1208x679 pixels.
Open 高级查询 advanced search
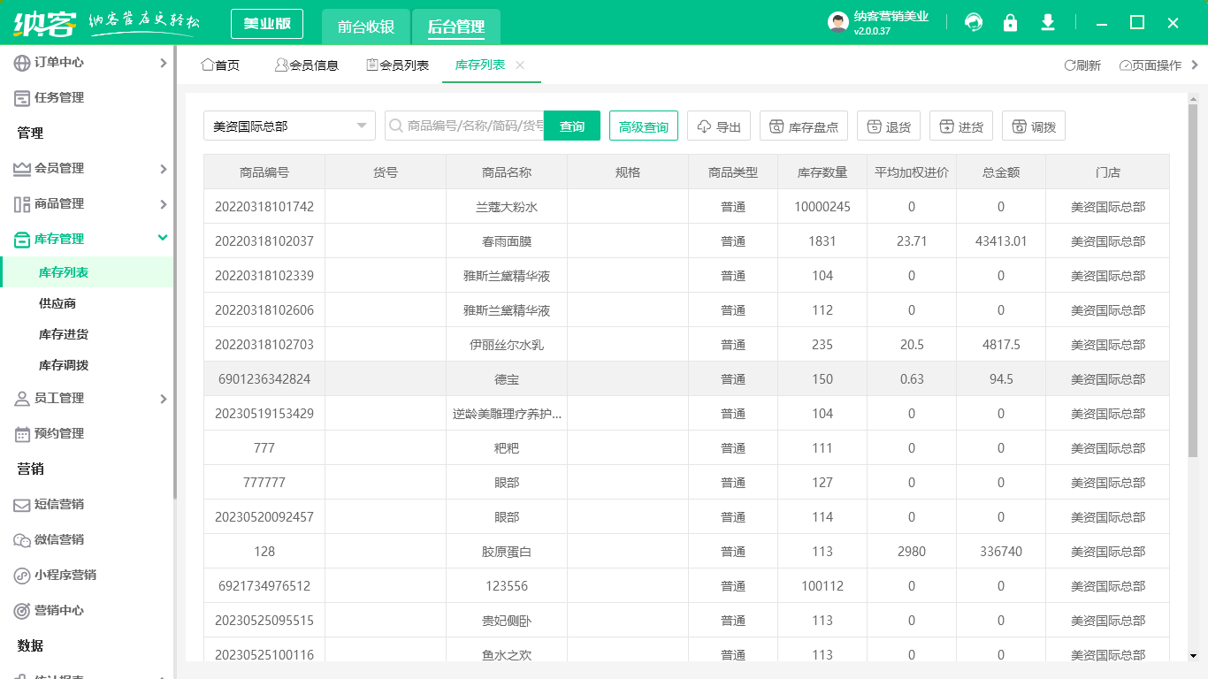tap(643, 125)
